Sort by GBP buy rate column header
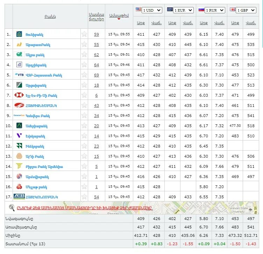This screenshot has height=254, width=263. point(235,23)
